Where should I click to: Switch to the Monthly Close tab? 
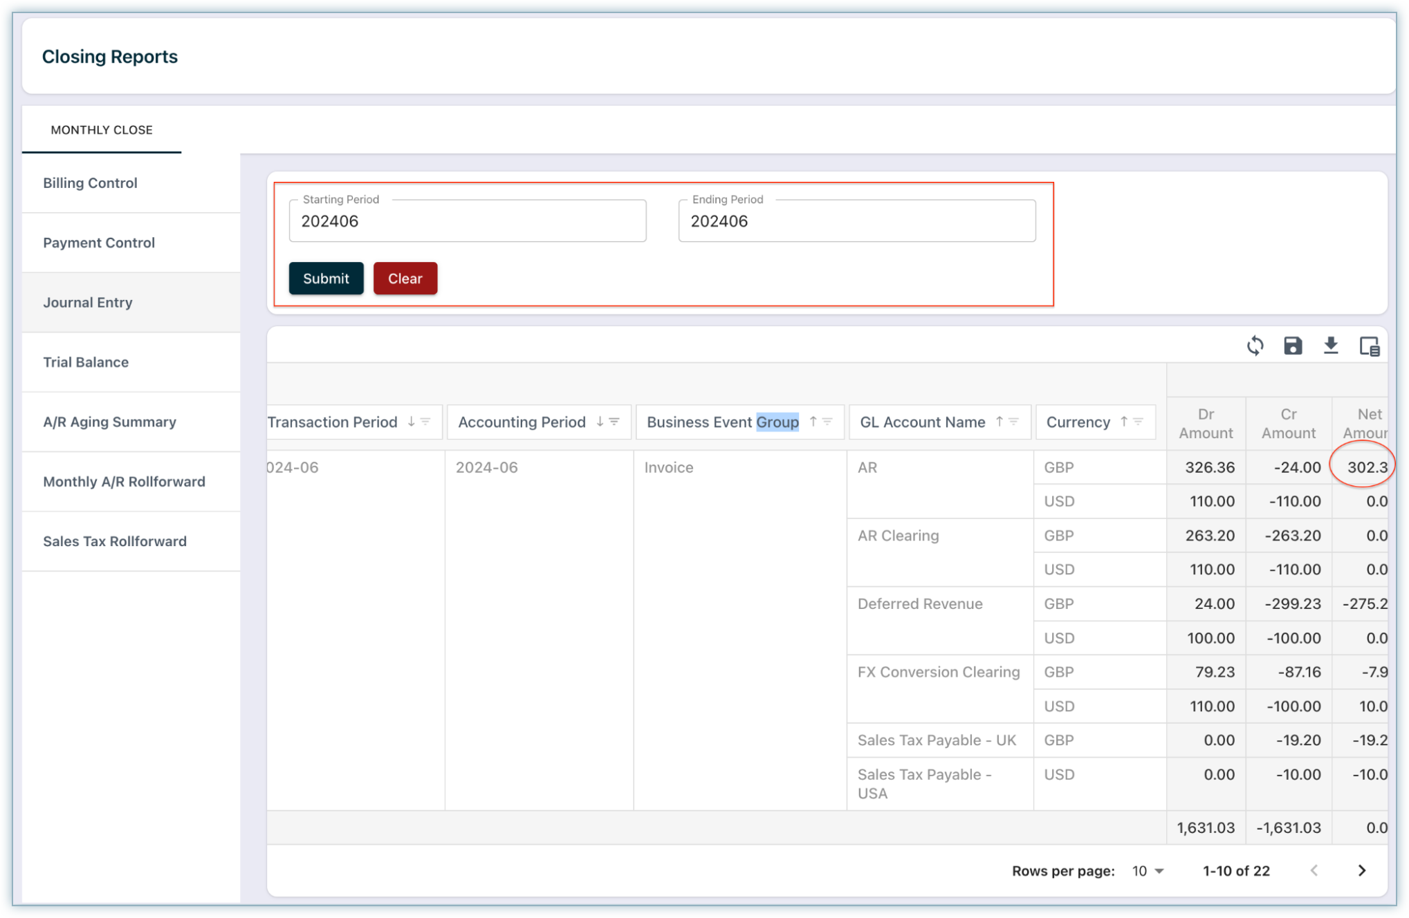[x=102, y=130]
